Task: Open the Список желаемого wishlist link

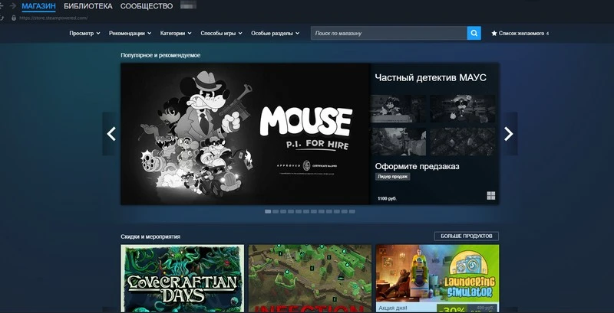Action: [x=521, y=34]
